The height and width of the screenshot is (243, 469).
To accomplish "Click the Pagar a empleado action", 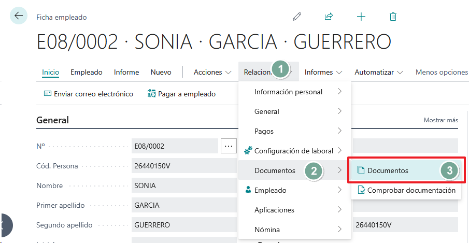I will click(181, 94).
